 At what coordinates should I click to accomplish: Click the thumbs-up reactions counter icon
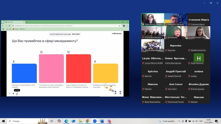click(115, 92)
